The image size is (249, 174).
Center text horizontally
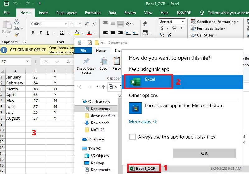point(113,33)
